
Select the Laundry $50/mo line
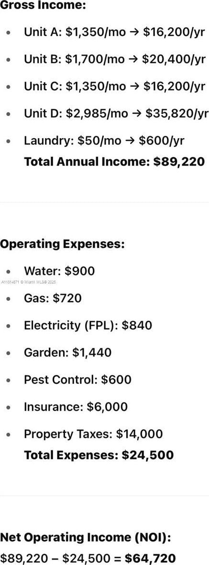(104, 141)
